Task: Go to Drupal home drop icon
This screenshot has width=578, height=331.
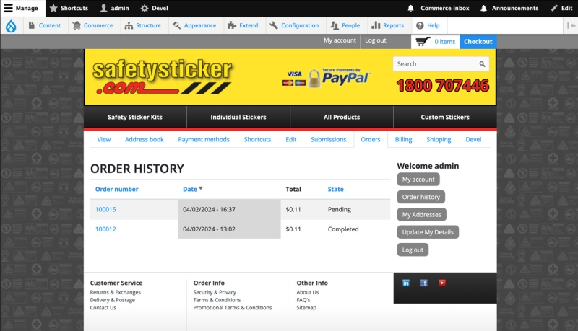Action: [11, 26]
